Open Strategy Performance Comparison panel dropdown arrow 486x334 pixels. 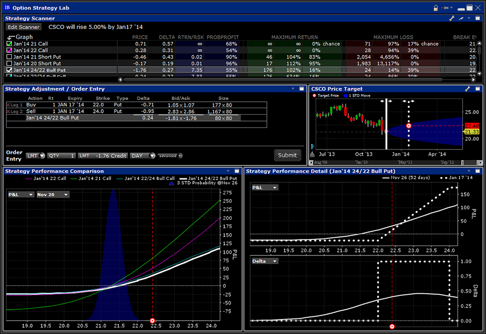(228, 171)
